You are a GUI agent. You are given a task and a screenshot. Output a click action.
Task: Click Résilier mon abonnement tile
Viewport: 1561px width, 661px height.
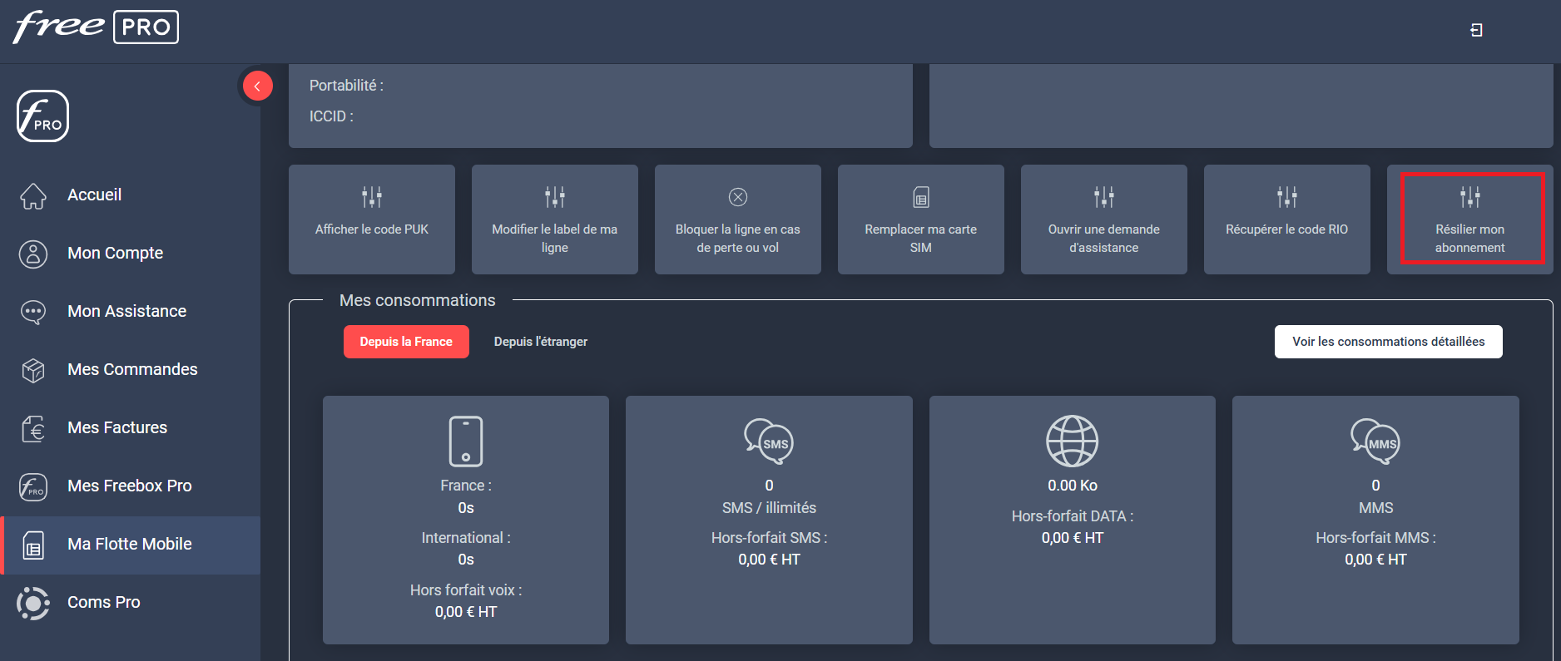tap(1470, 220)
